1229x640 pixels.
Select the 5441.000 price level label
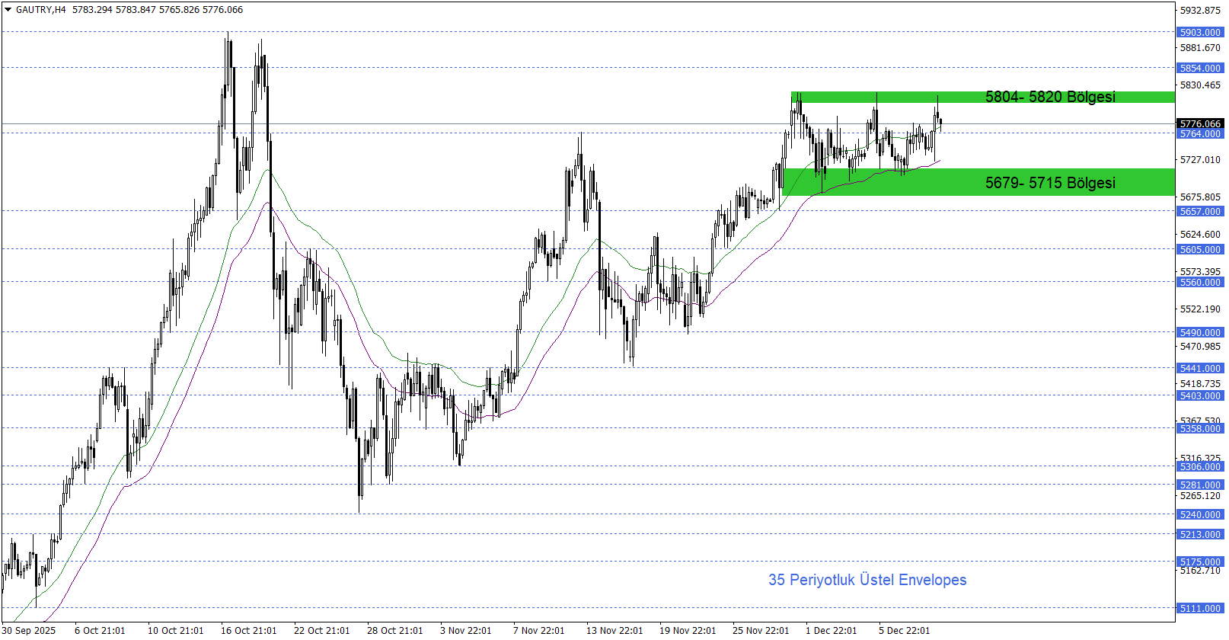pyautogui.click(x=1200, y=368)
